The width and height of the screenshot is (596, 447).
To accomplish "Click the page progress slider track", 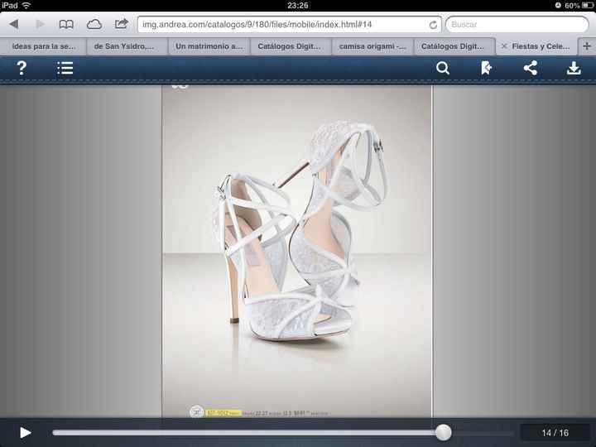I will point(283,433).
